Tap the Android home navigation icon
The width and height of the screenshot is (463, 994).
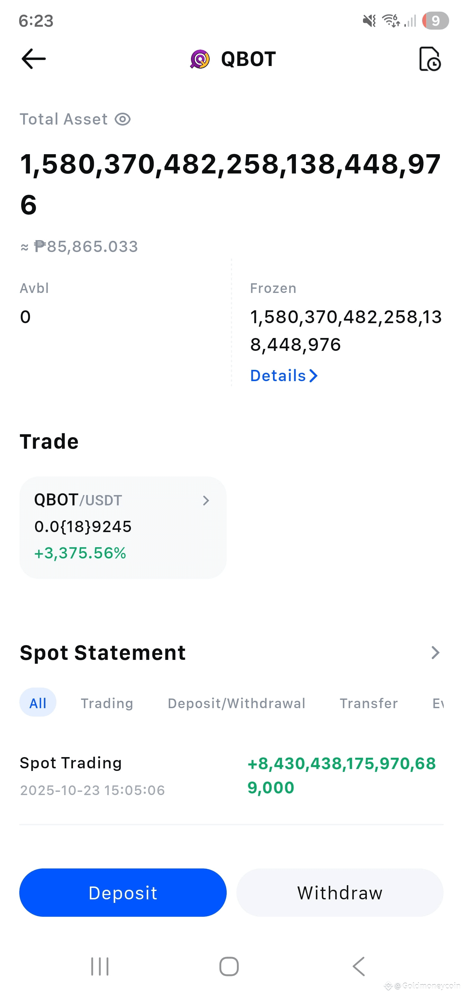coord(229,966)
